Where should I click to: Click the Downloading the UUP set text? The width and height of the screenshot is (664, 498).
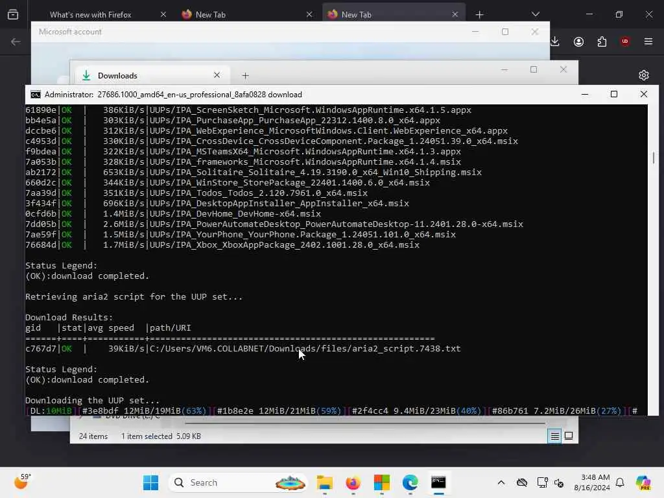(92, 400)
